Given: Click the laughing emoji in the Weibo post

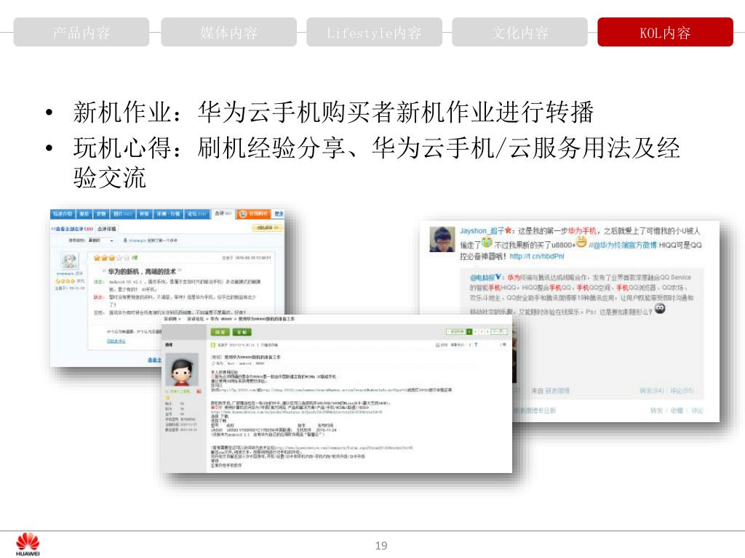Looking at the screenshot, I should point(581,243).
